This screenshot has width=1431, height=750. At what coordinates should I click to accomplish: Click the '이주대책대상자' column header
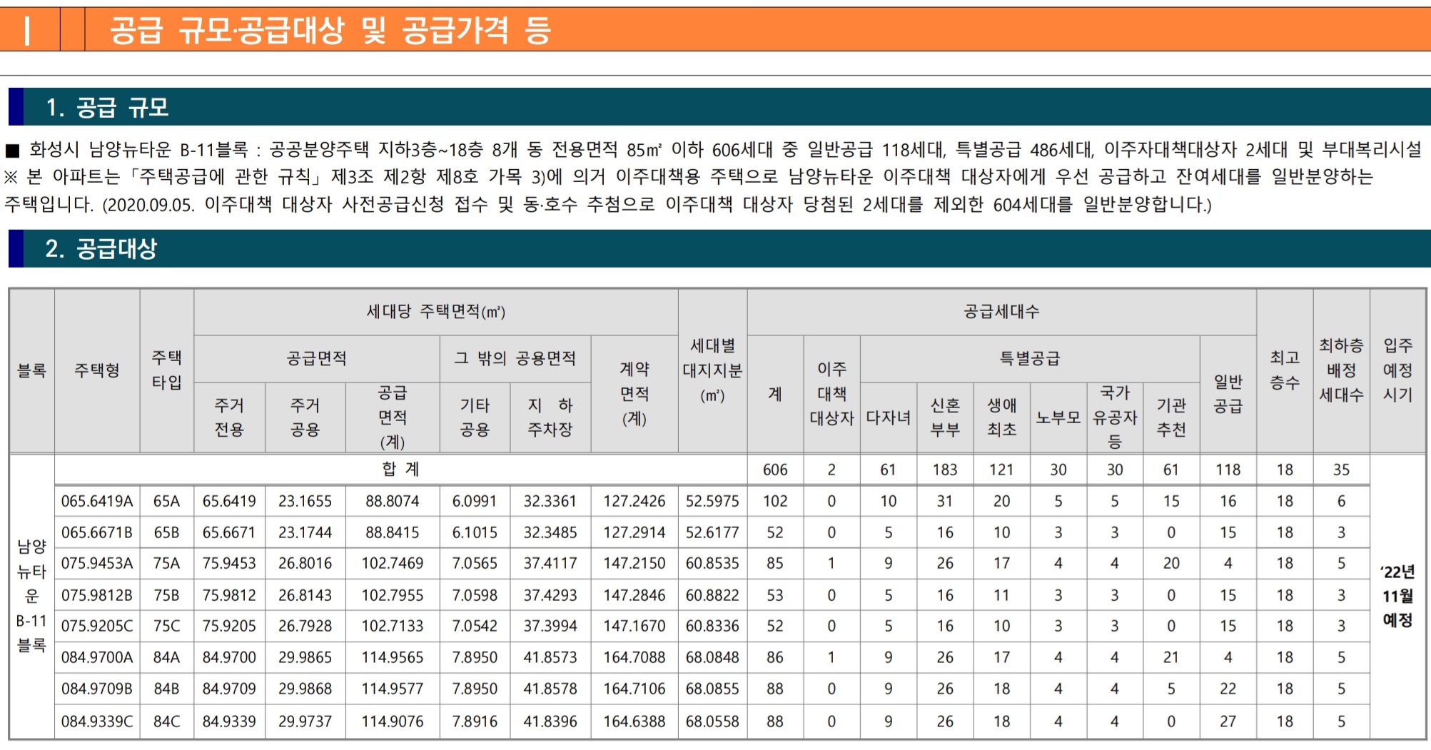831,394
